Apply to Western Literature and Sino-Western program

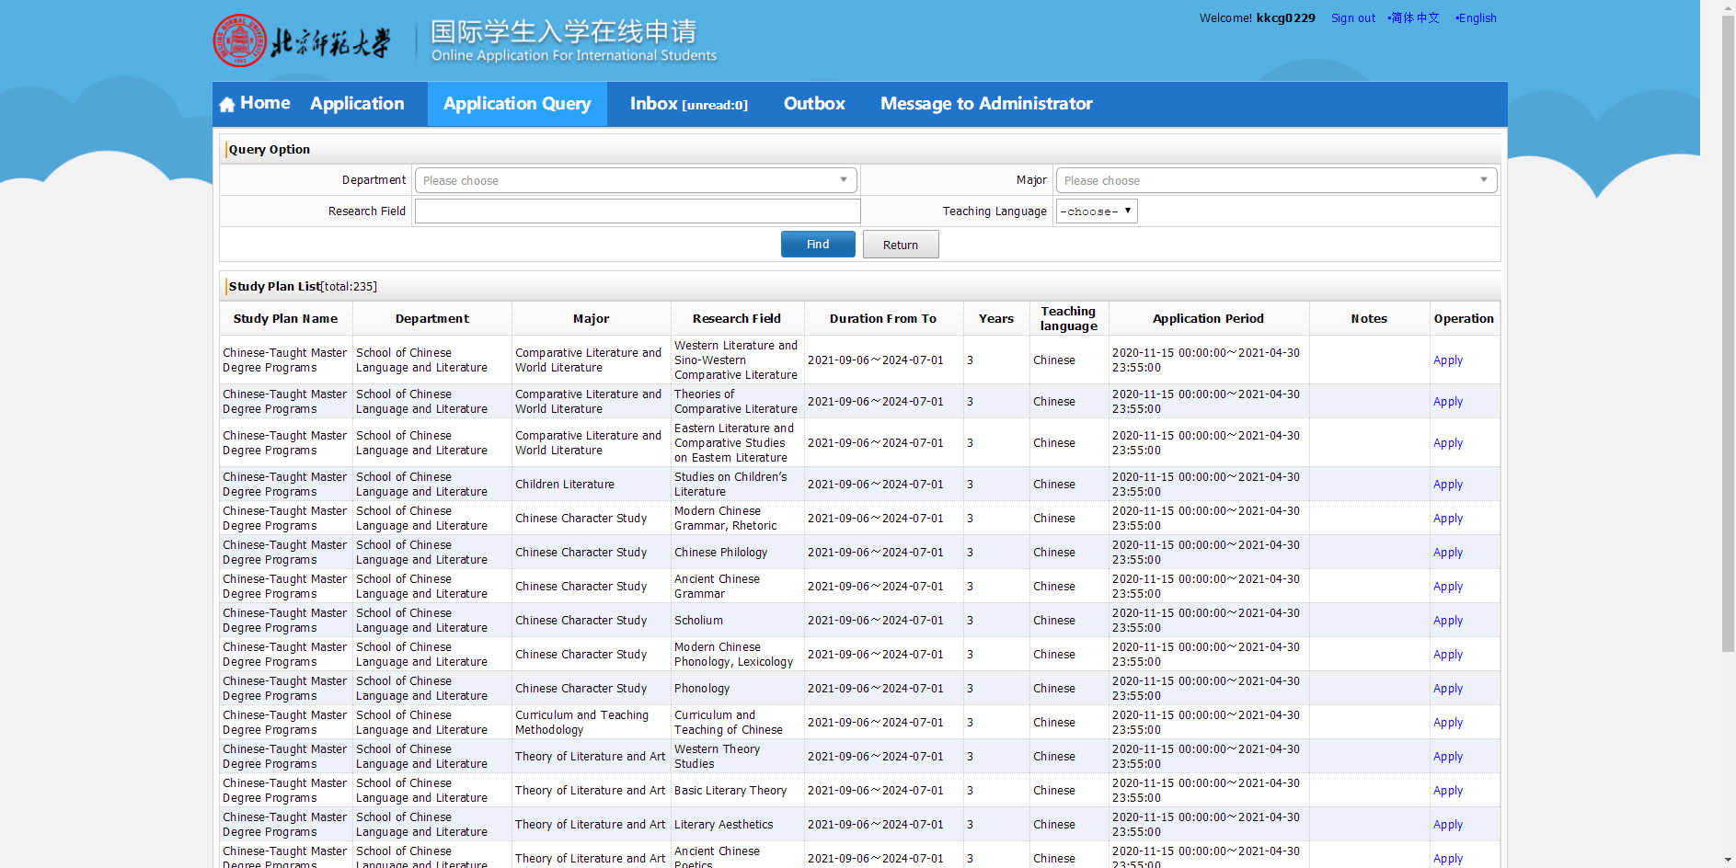pyautogui.click(x=1447, y=360)
